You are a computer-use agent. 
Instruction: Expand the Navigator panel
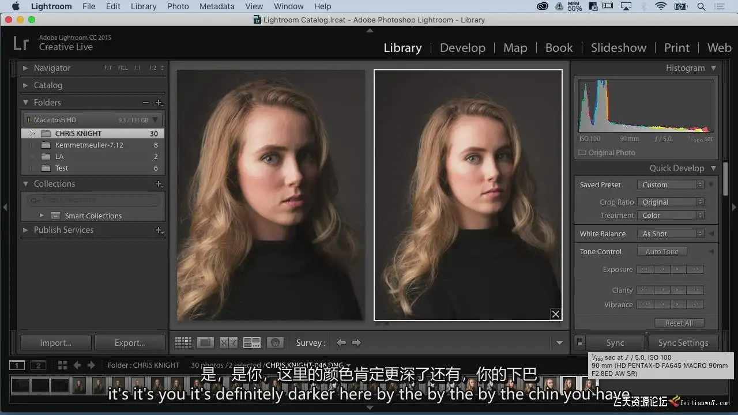tap(25, 68)
